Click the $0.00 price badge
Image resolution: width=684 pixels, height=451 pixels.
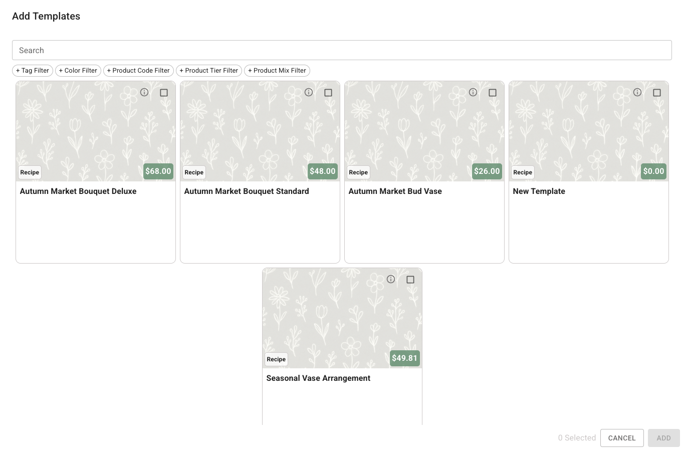coord(654,171)
